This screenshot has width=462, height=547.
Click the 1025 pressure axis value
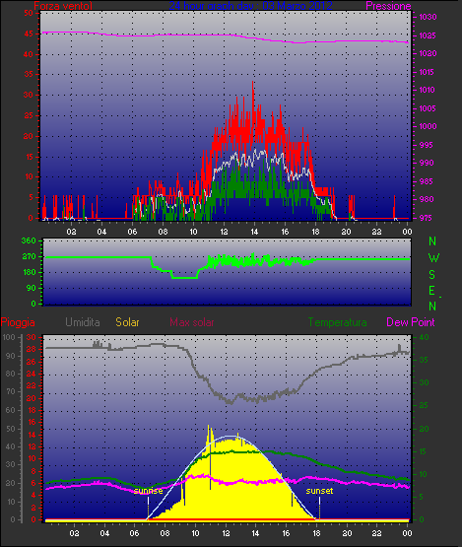(x=428, y=35)
